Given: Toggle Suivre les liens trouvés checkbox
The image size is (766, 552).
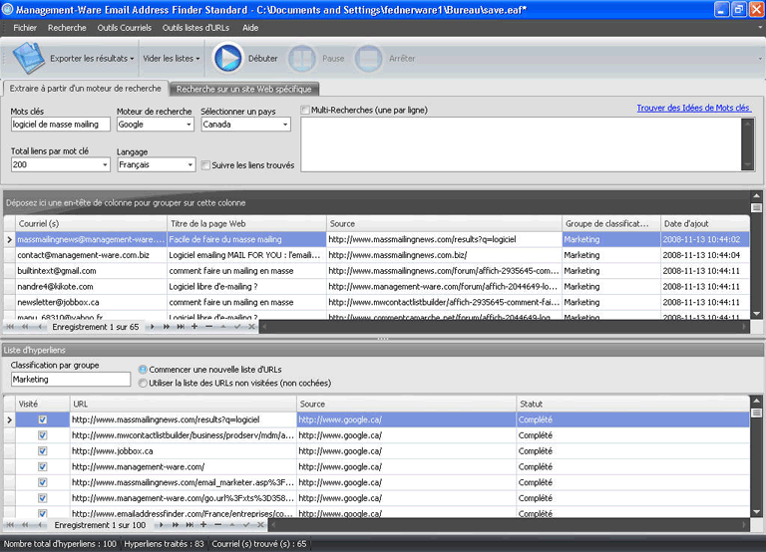Looking at the screenshot, I should [205, 165].
